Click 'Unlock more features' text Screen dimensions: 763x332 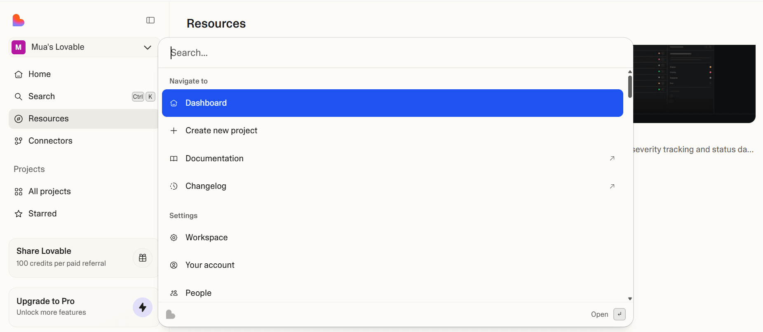pos(51,312)
